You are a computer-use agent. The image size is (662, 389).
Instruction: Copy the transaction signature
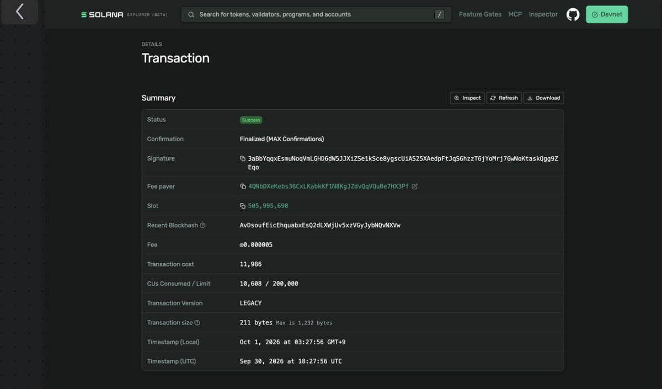click(x=243, y=159)
